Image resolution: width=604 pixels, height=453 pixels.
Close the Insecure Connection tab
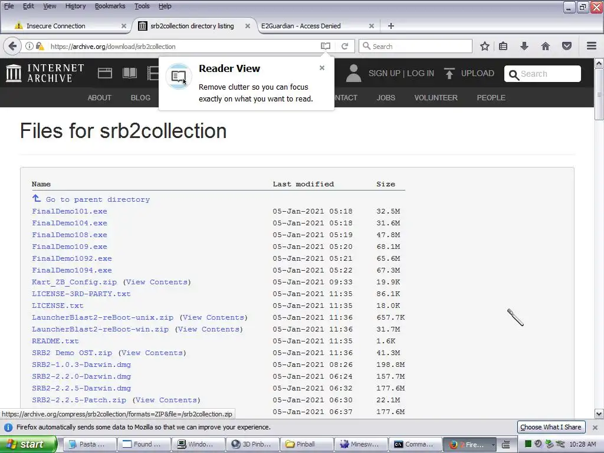pyautogui.click(x=124, y=26)
